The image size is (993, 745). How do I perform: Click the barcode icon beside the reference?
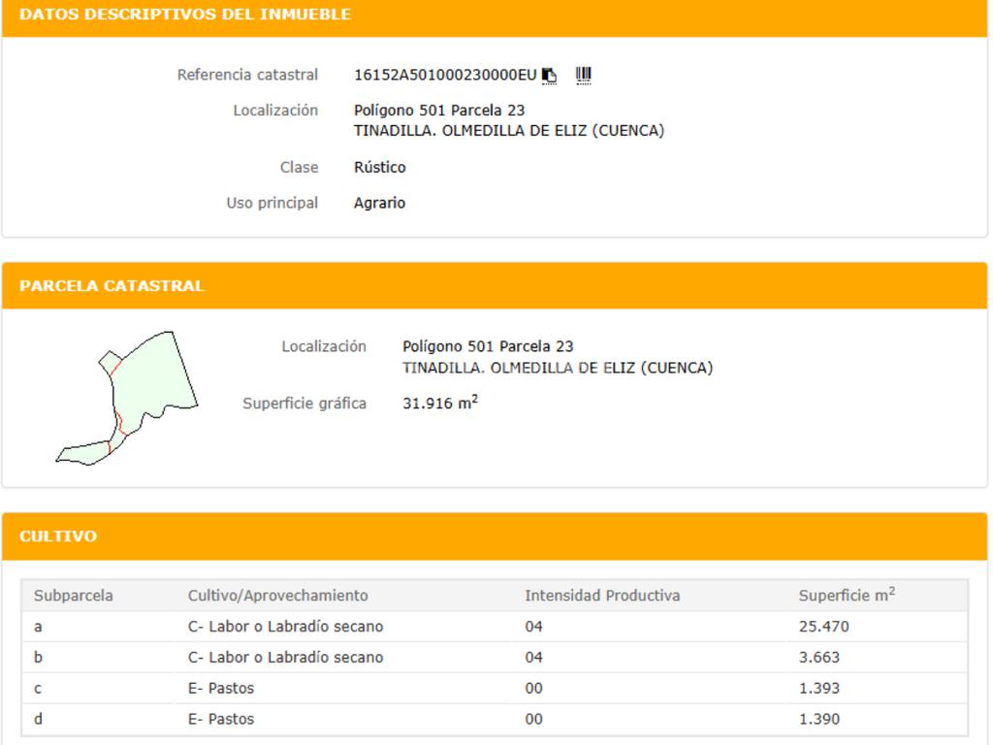coord(583,75)
